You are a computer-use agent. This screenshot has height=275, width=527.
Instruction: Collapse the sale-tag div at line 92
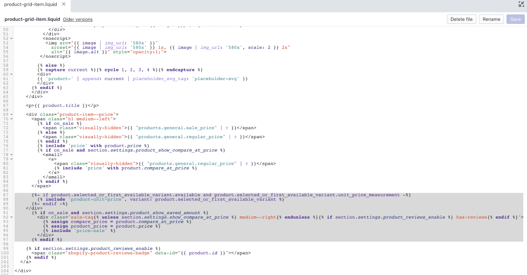pos(12,217)
